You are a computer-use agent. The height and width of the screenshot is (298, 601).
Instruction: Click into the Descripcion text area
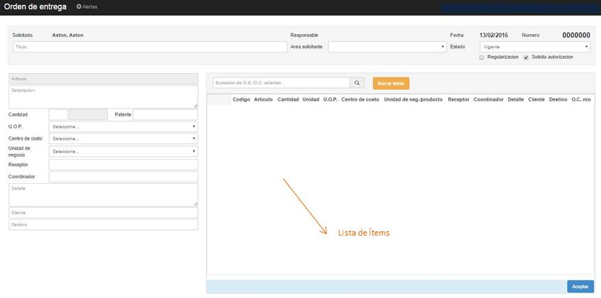point(103,96)
